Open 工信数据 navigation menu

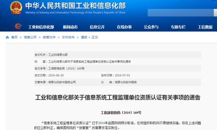(x=205, y=27)
